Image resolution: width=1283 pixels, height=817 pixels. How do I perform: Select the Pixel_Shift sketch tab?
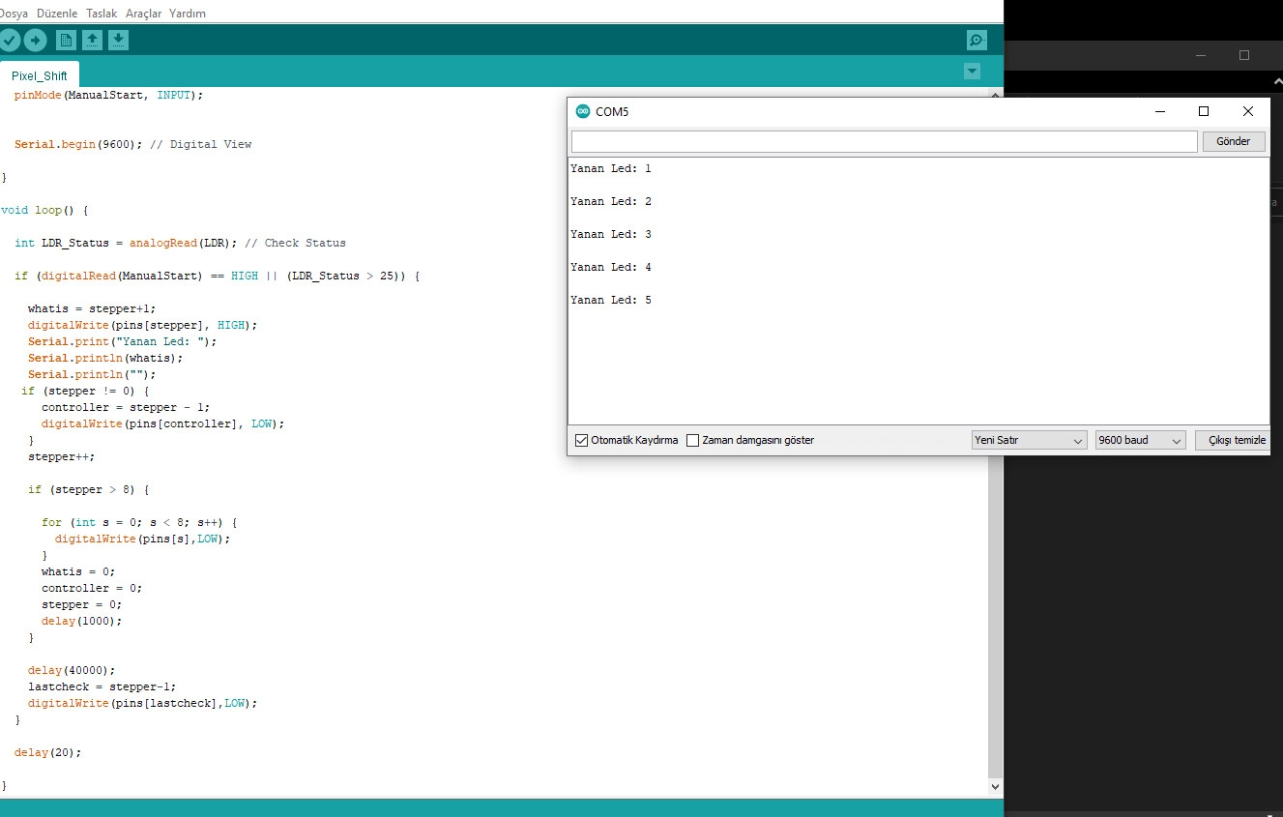tap(40, 75)
